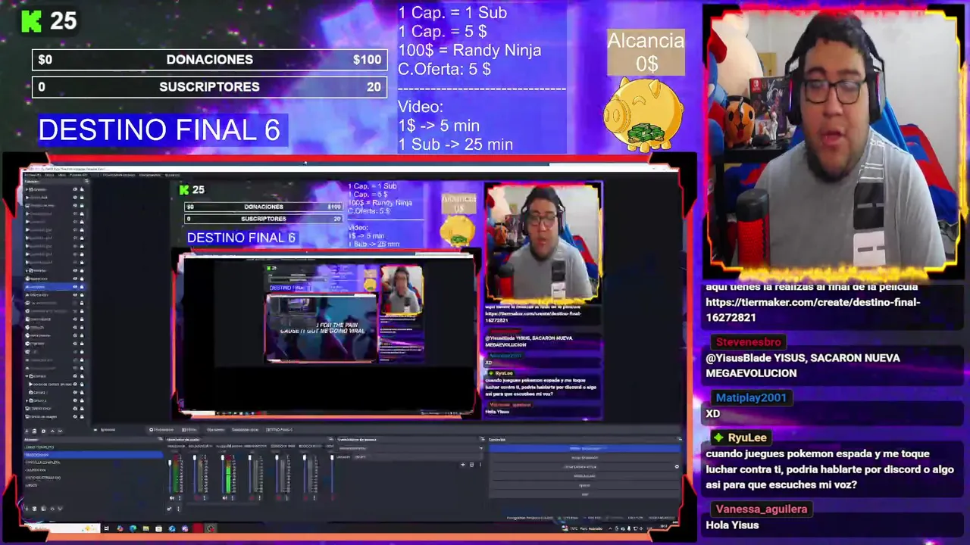This screenshot has height=545, width=970.
Task: Toggle lock on Grupo 2 row
Action: [x=82, y=400]
